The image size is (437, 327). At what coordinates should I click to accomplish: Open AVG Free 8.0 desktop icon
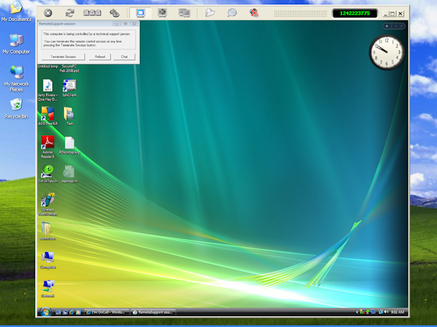47,114
